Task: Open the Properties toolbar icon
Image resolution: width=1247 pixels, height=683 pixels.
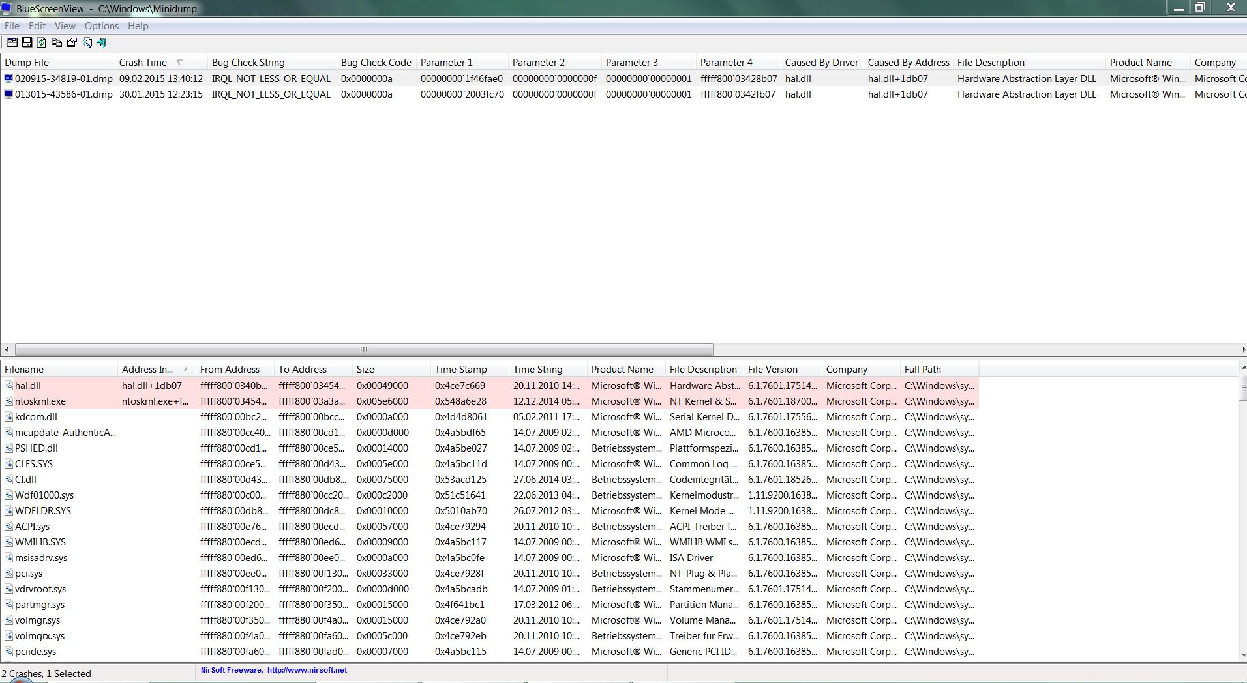Action: [x=72, y=42]
